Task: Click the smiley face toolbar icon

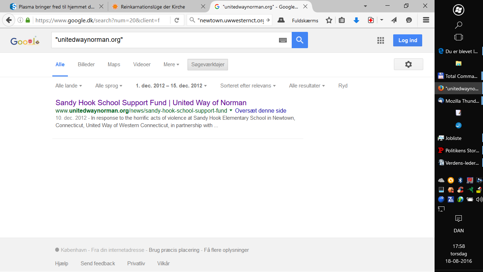Action: point(409,20)
